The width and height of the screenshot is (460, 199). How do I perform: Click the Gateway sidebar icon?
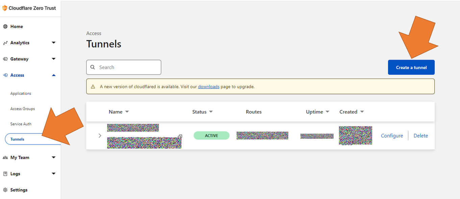click(x=5, y=59)
